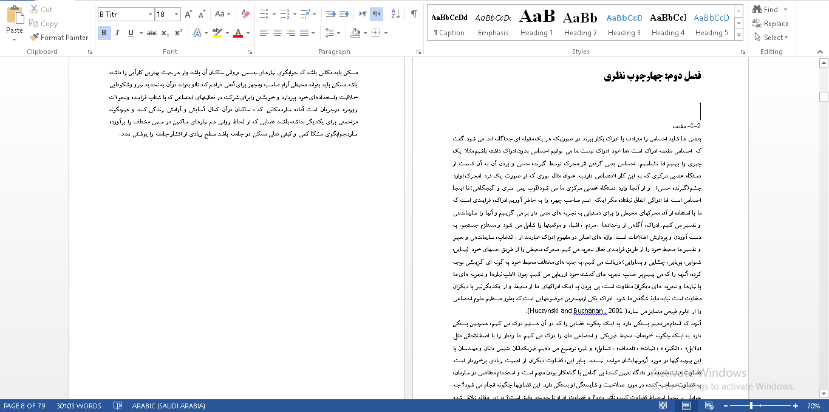829x412 pixels.
Task: Open the 30103 WORDS count dialog
Action: [x=79, y=406]
